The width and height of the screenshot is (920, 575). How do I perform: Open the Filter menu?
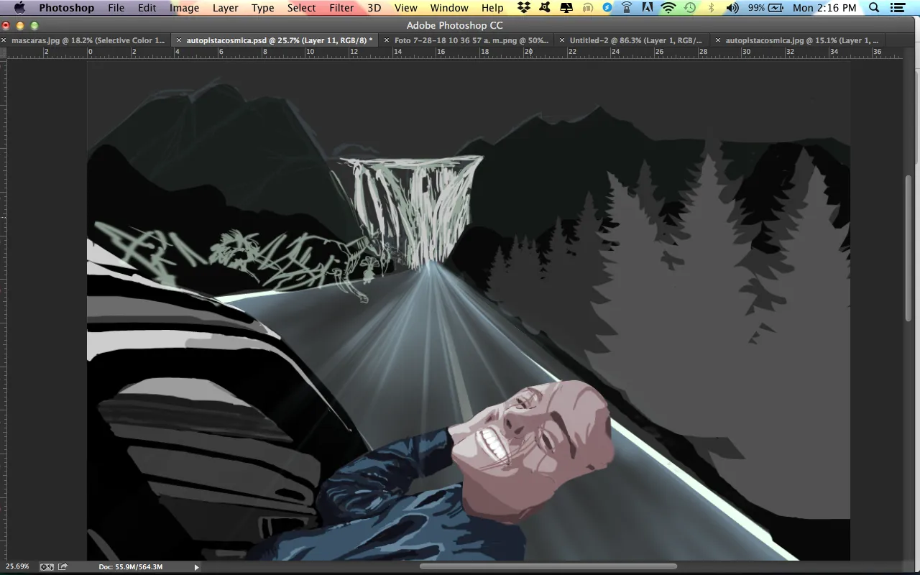coord(341,8)
